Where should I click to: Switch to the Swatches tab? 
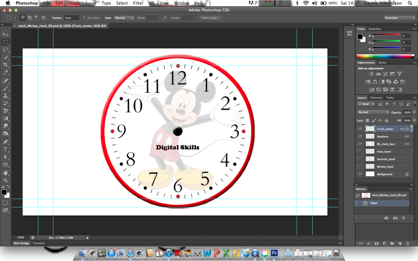[375, 29]
